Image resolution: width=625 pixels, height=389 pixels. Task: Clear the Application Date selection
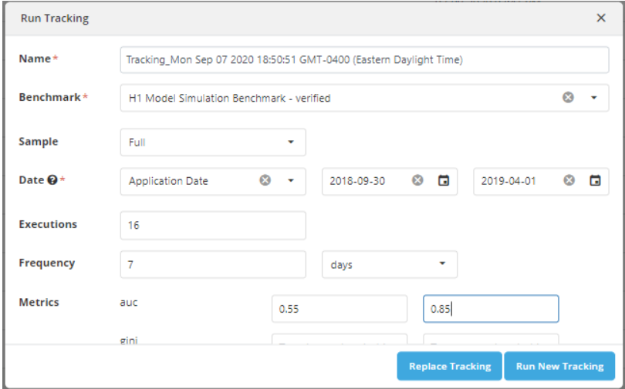point(265,181)
